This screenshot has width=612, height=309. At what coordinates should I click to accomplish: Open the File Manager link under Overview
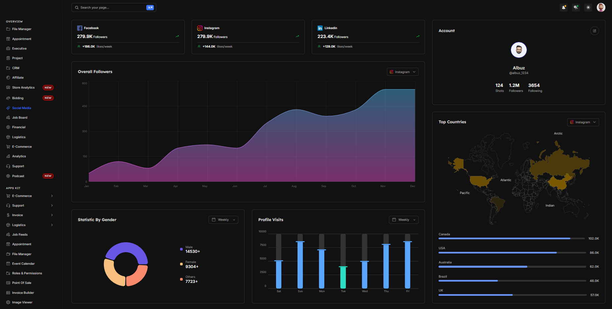pyautogui.click(x=22, y=29)
